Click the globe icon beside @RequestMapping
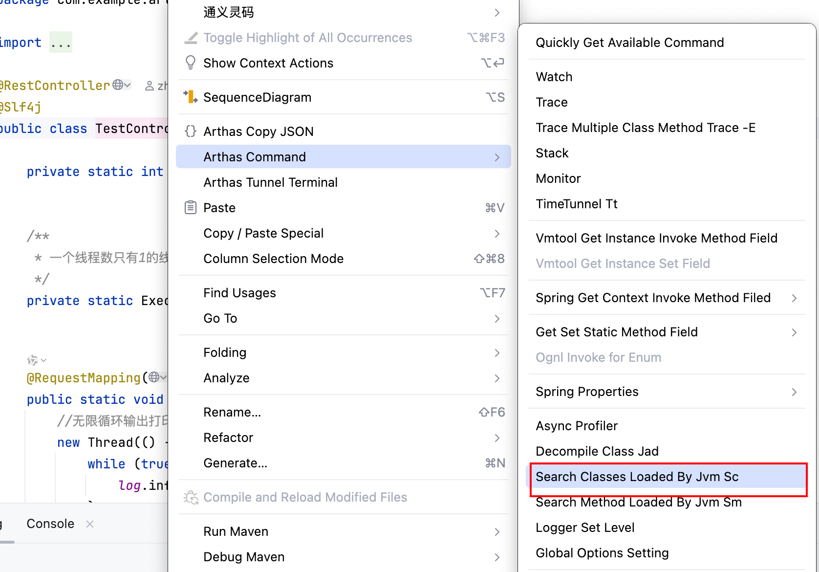Screen dimensions: 819x572 (x=154, y=377)
